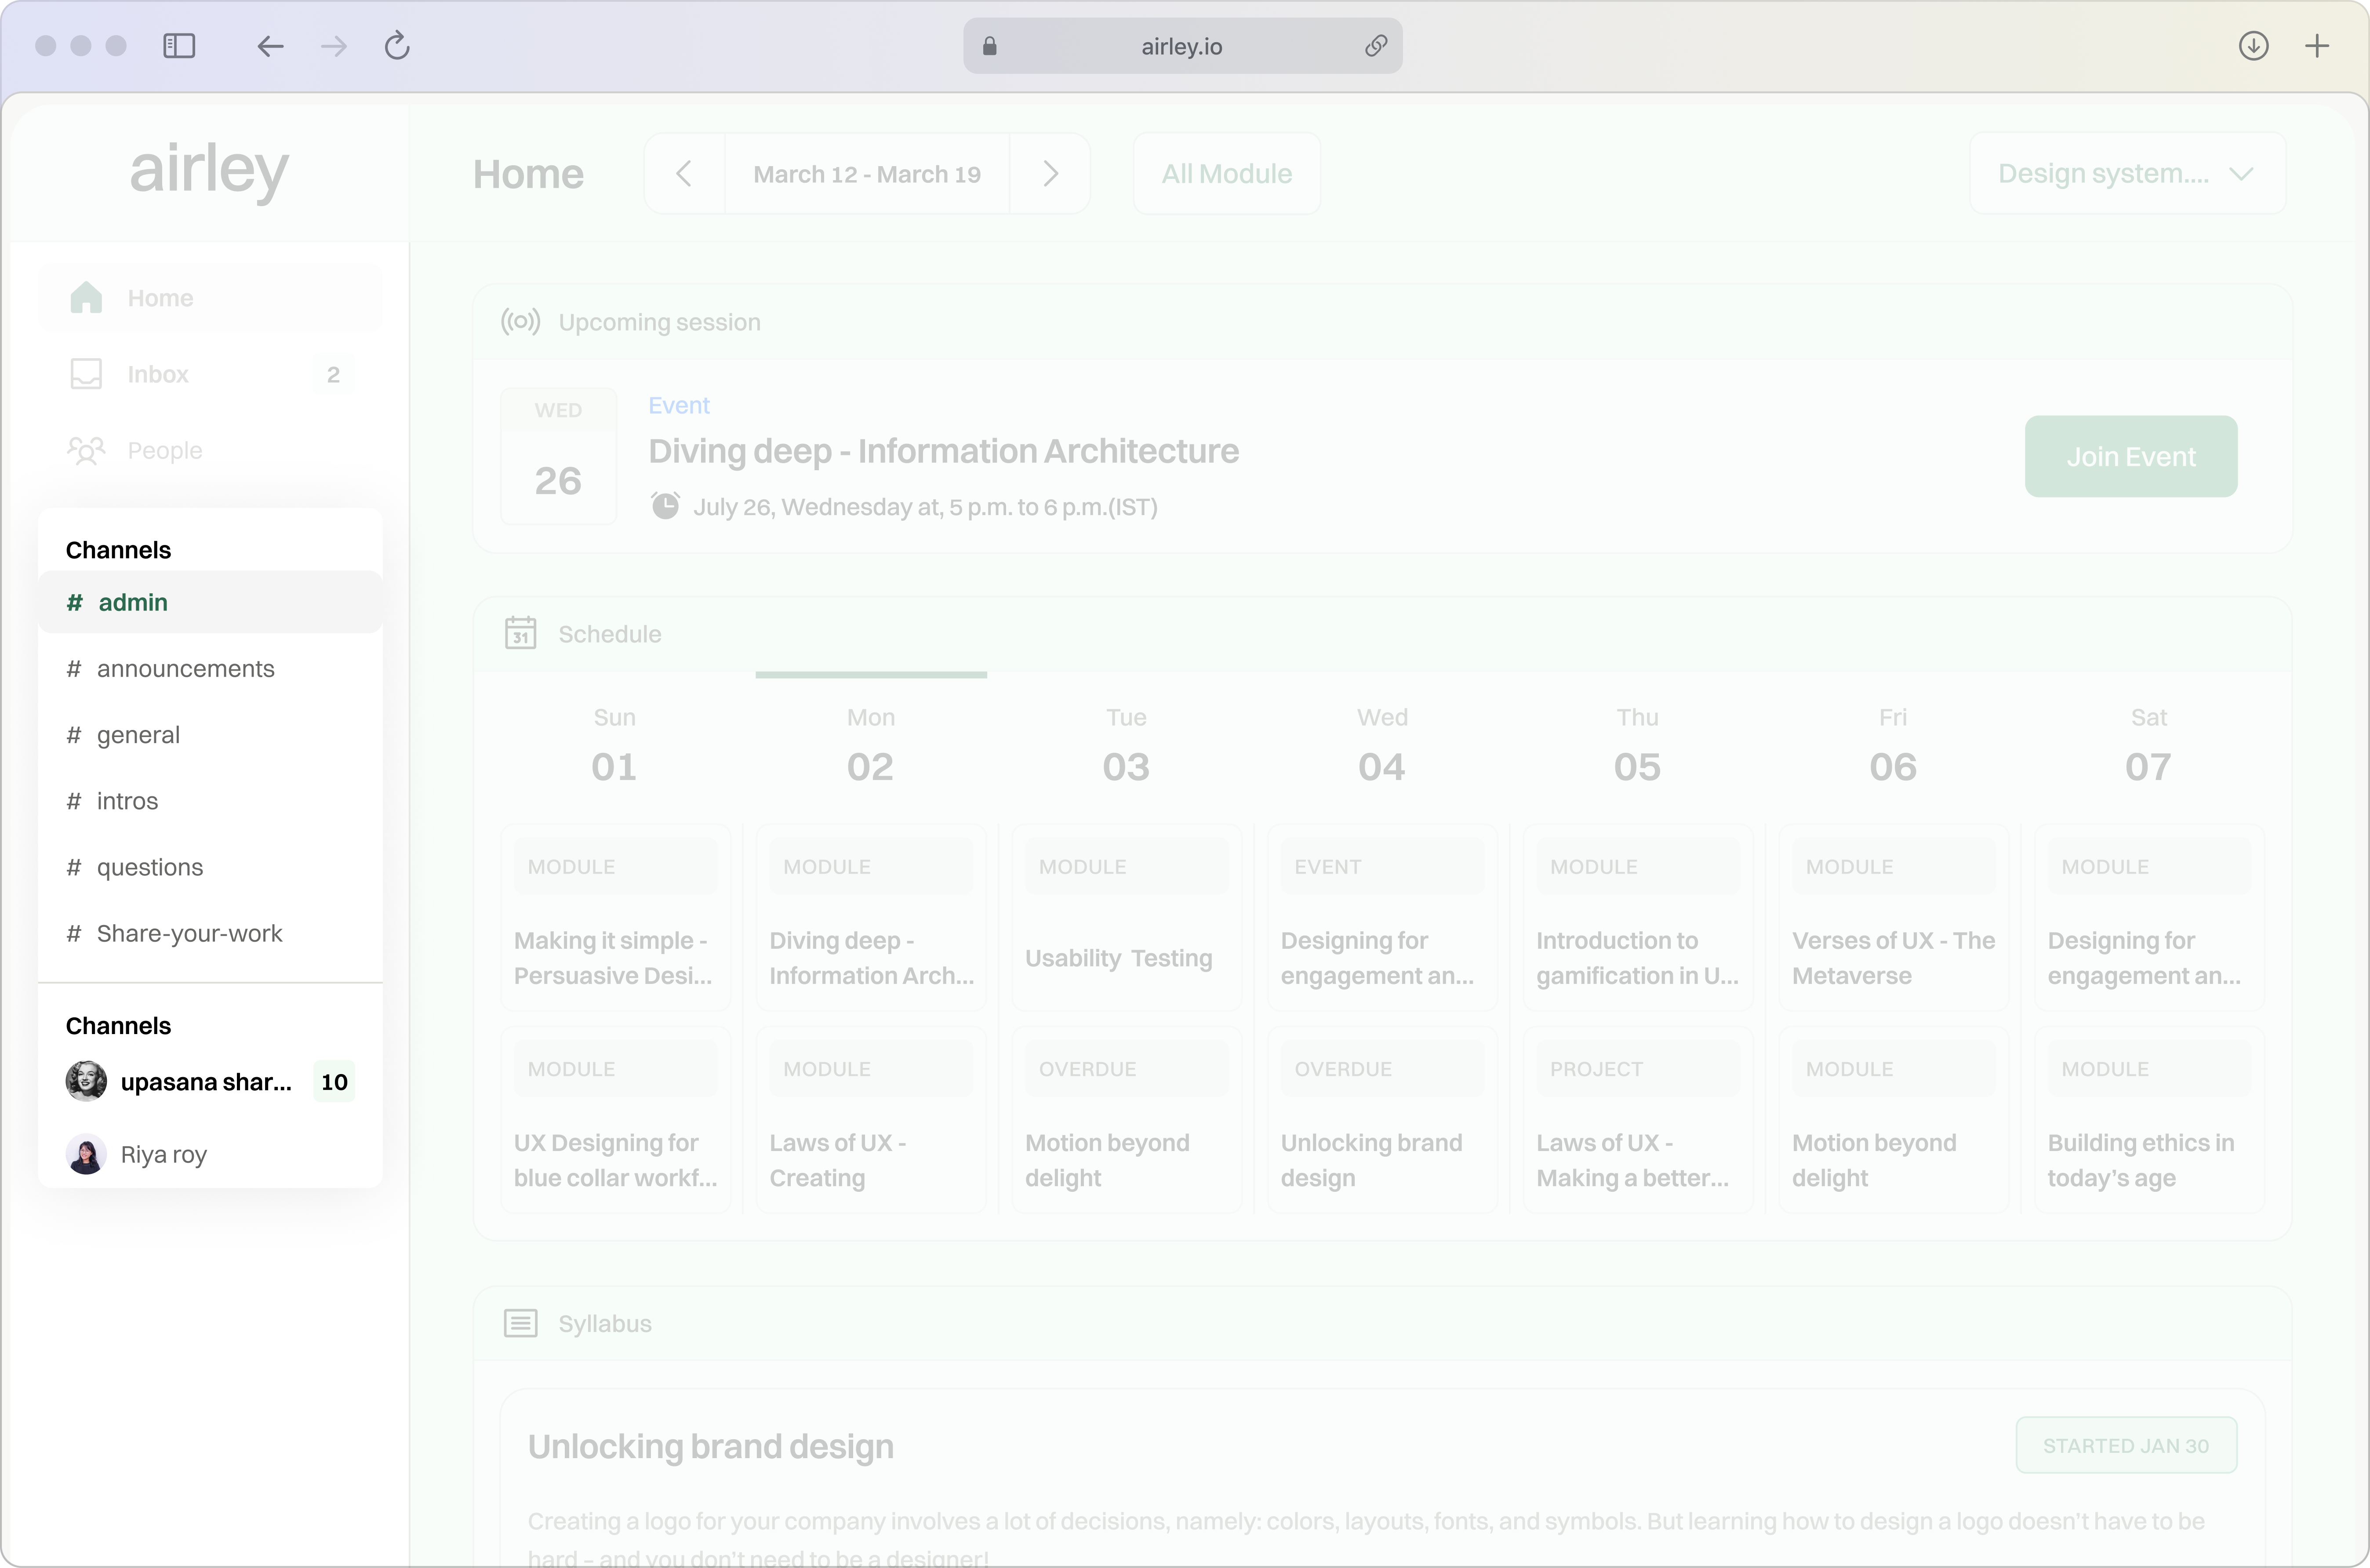
Task: Open overdue Unlocking brand design card
Action: [1382, 1120]
